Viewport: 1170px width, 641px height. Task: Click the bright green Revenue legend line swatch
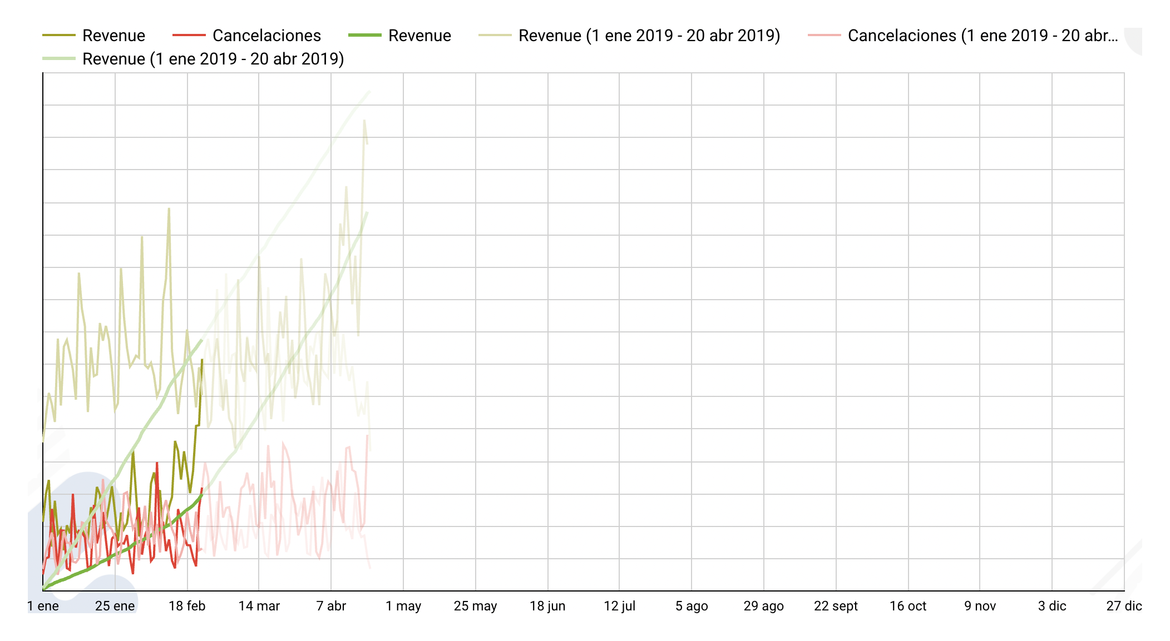[x=365, y=36]
